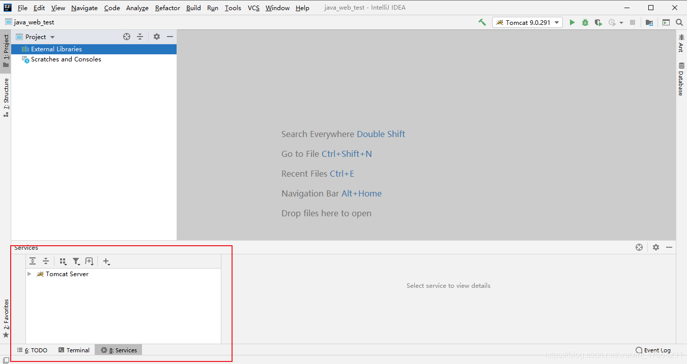Open the Ant tool window
Image resolution: width=687 pixels, height=364 pixels.
681,43
